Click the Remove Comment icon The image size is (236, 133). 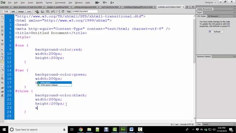click(x=2, y=71)
